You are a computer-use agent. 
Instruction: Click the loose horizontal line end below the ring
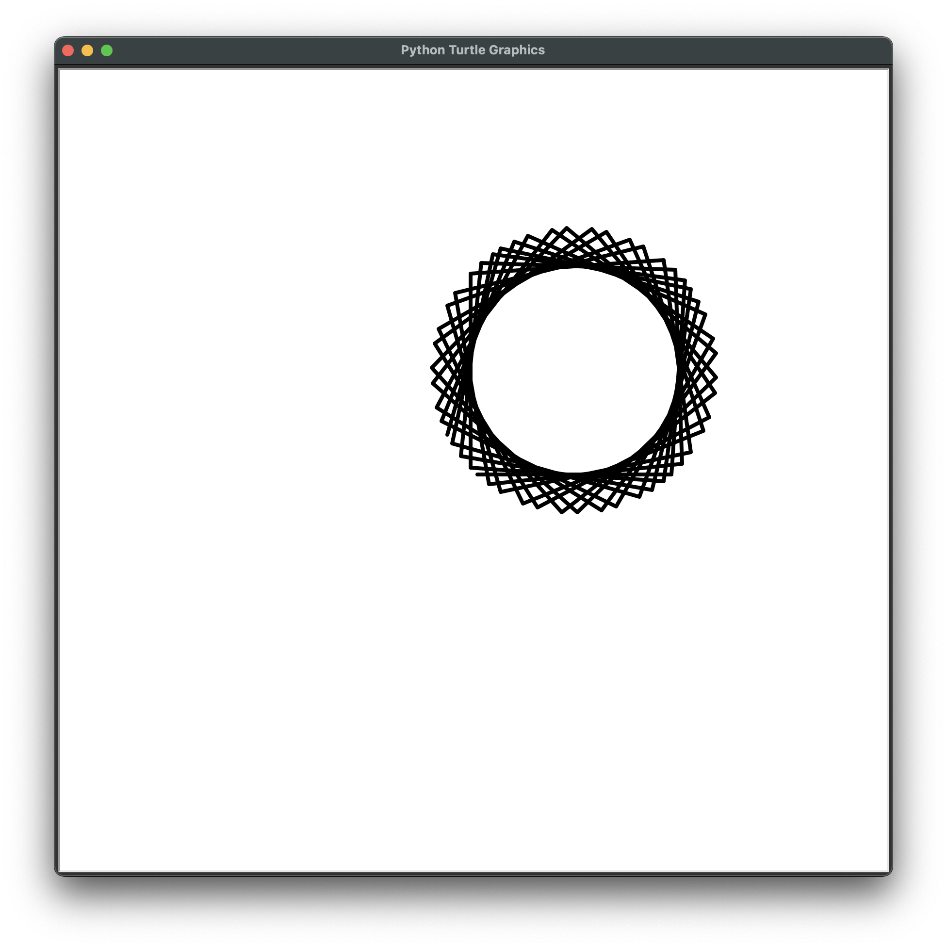click(477, 474)
